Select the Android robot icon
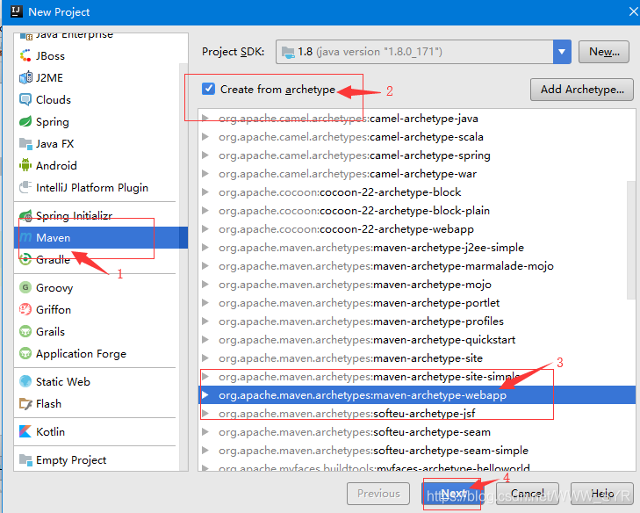640x513 pixels. pos(25,165)
